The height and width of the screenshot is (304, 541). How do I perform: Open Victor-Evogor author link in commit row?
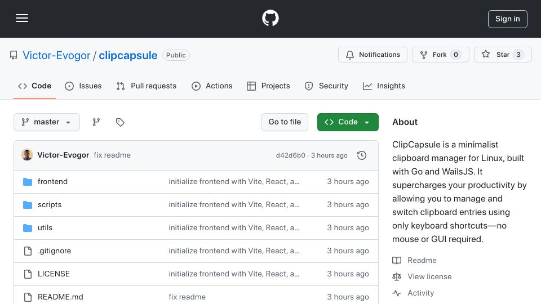(63, 155)
